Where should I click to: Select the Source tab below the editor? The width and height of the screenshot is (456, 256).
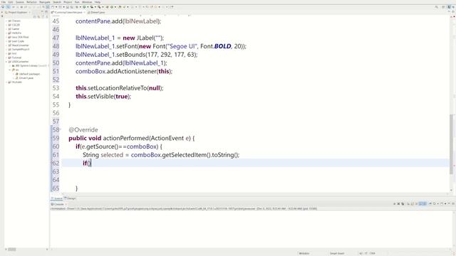pyautogui.click(x=57, y=198)
